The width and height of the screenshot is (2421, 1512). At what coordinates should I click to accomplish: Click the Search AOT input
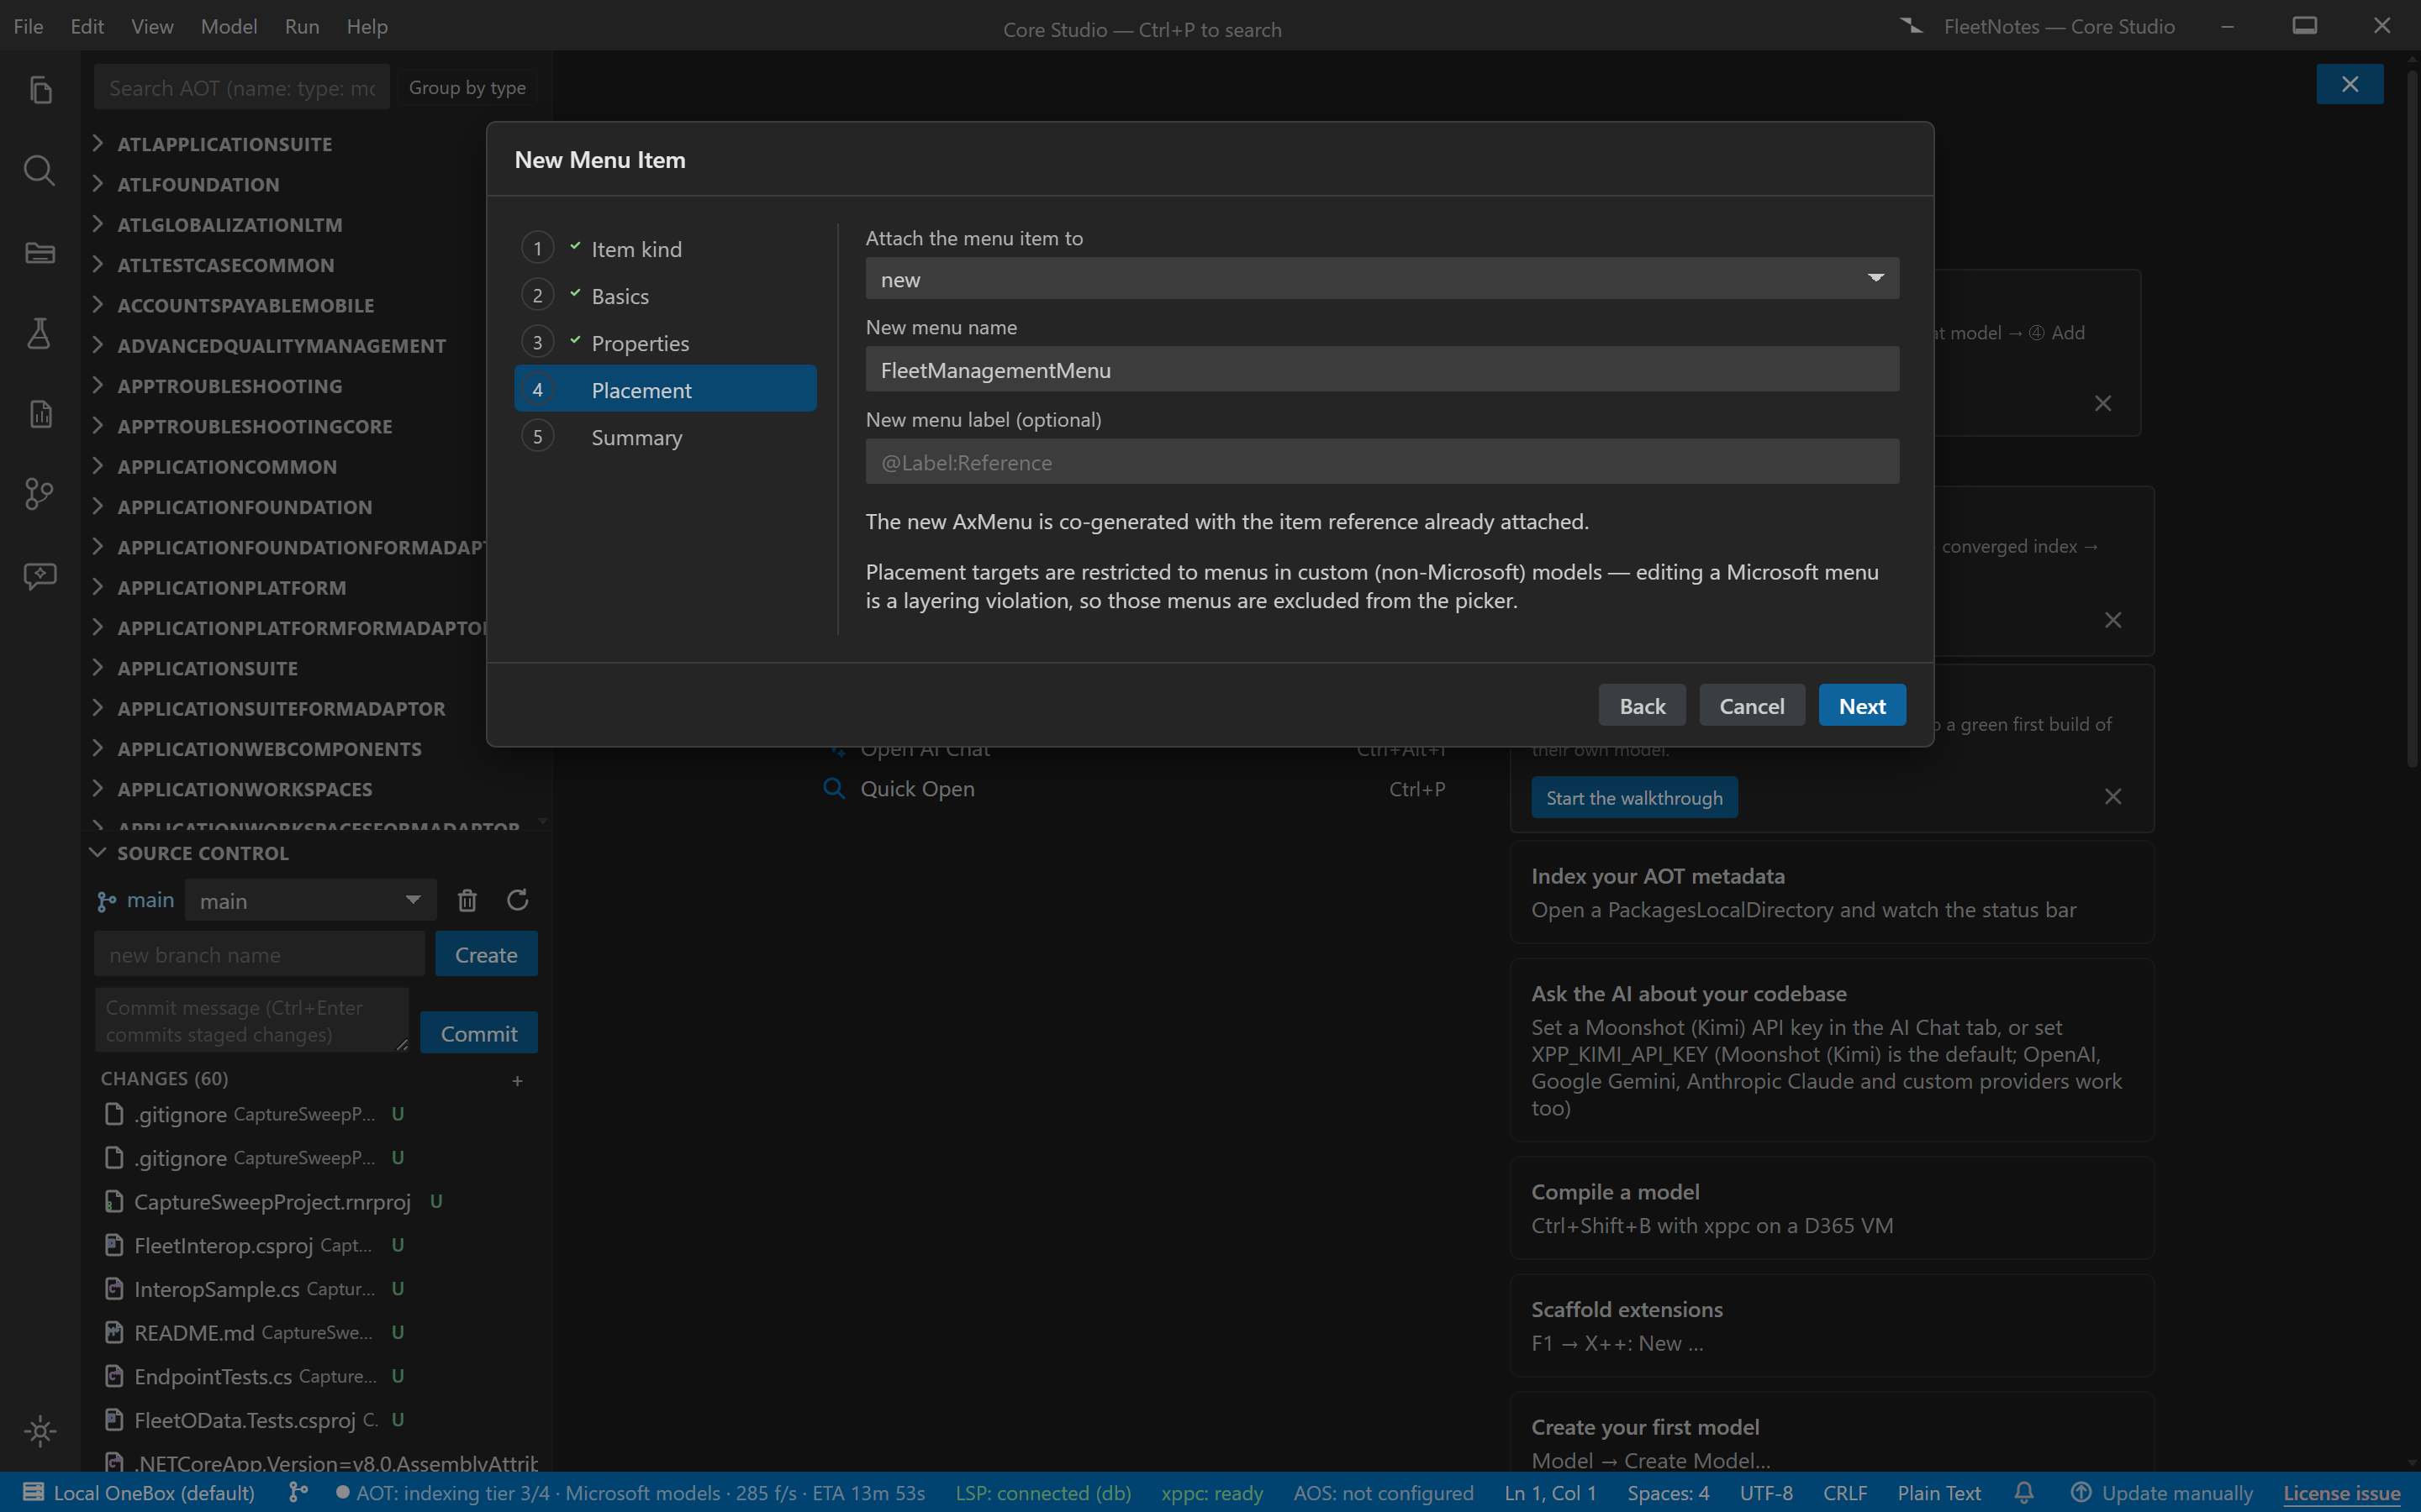click(x=242, y=88)
